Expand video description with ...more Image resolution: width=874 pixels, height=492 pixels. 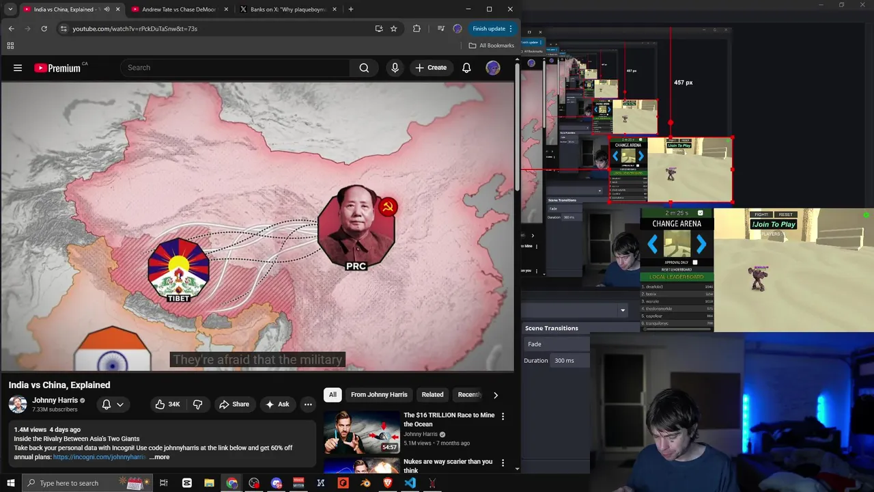[x=159, y=456]
